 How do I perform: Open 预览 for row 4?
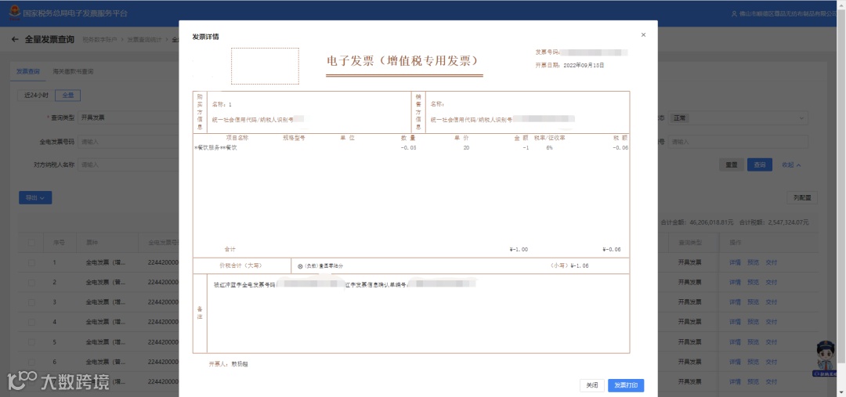(753, 322)
